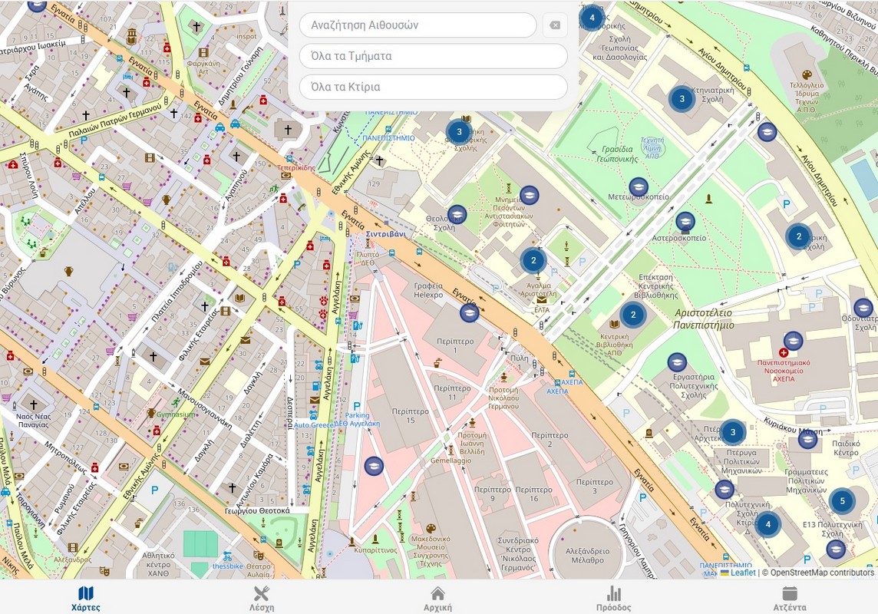
Task: Switch to the Λέσχη tab
Action: point(262,598)
